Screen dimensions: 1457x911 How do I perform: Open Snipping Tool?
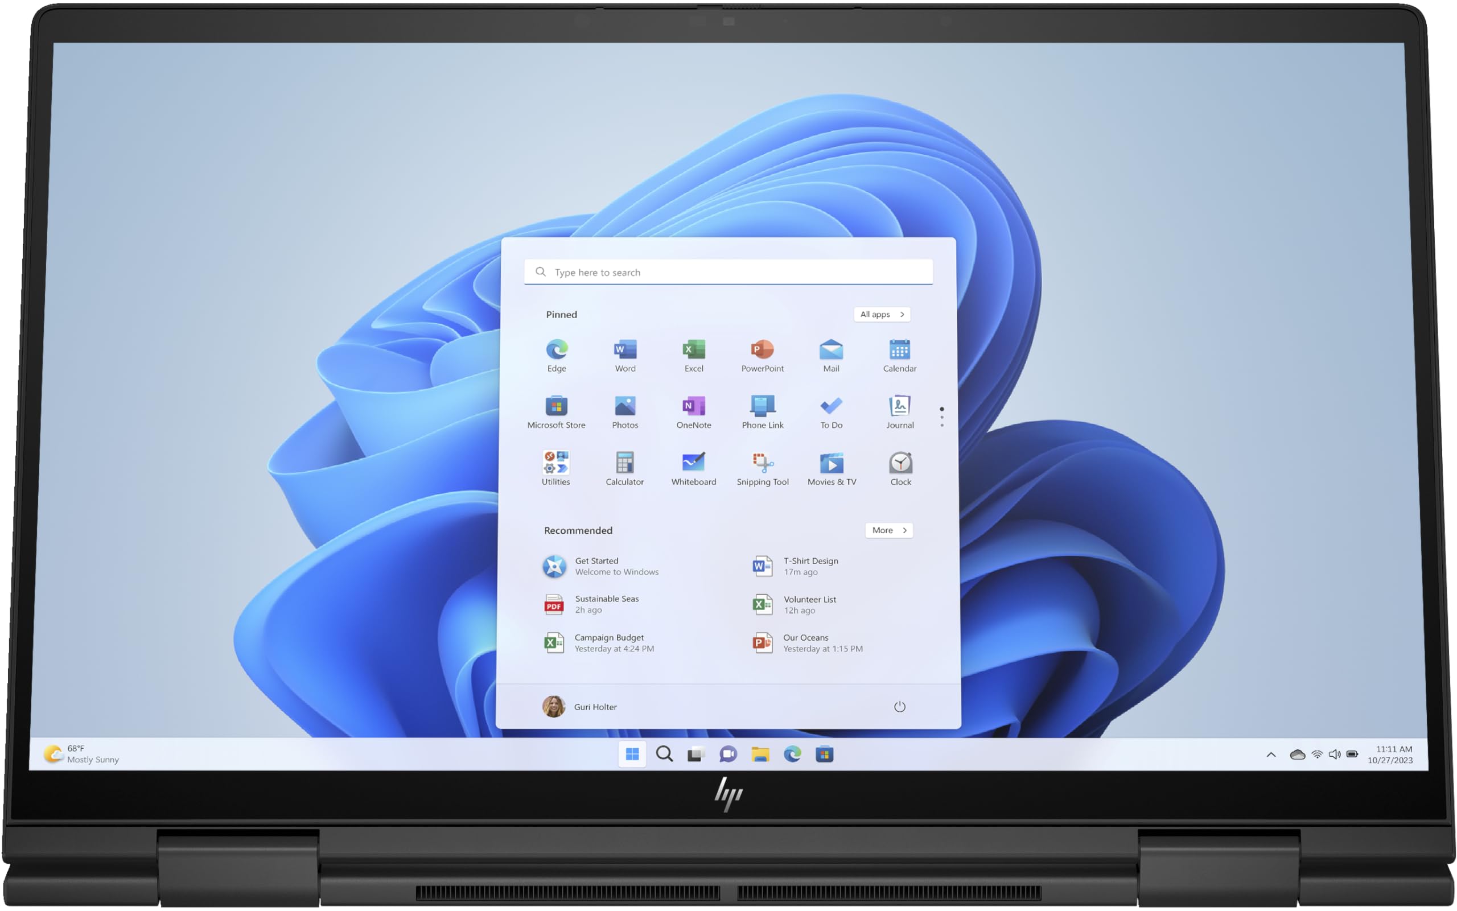click(x=762, y=469)
